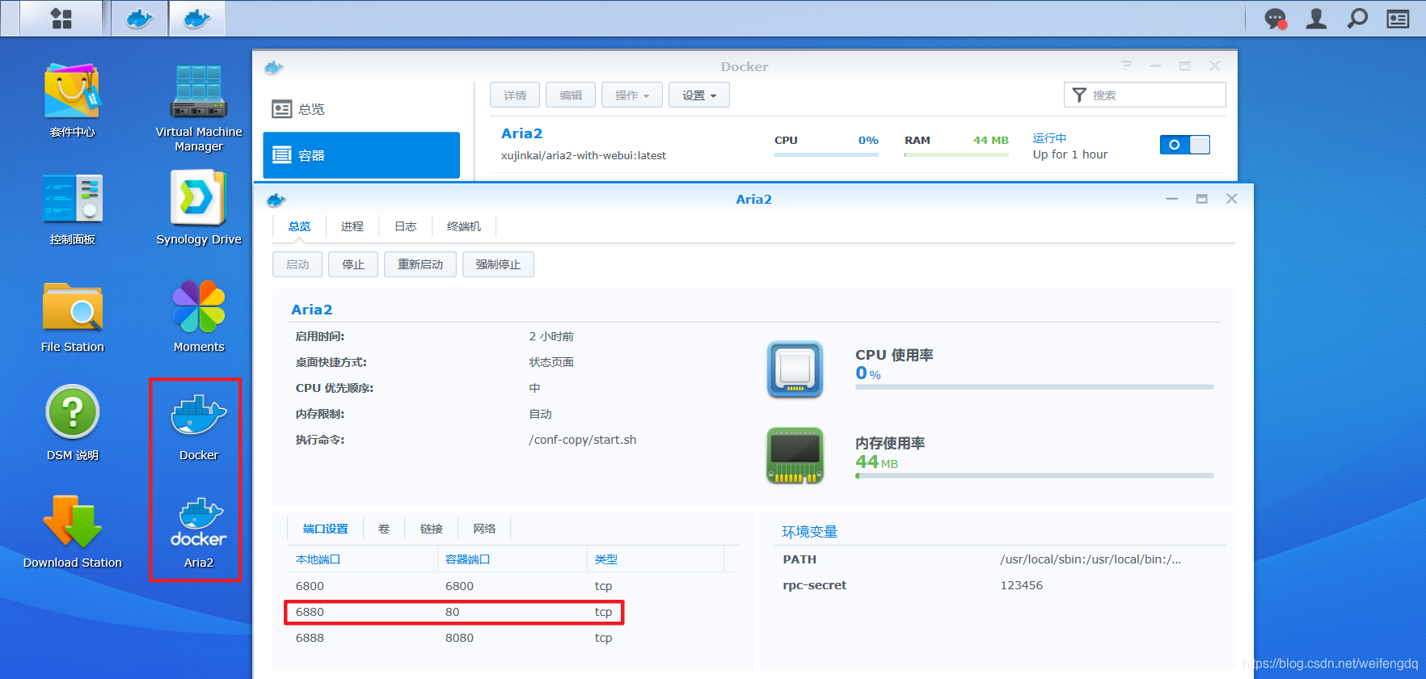
Task: Expand the 操作 dropdown in Docker toolbar
Action: point(632,95)
